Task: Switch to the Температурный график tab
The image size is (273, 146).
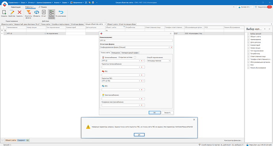Action: [130, 53]
